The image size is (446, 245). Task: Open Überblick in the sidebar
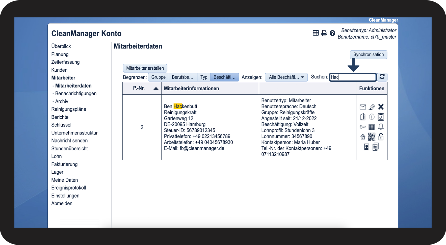[61, 46]
